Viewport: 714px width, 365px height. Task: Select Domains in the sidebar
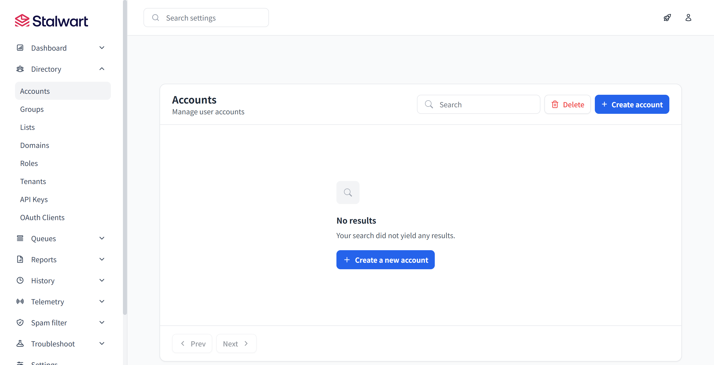pyautogui.click(x=35, y=145)
